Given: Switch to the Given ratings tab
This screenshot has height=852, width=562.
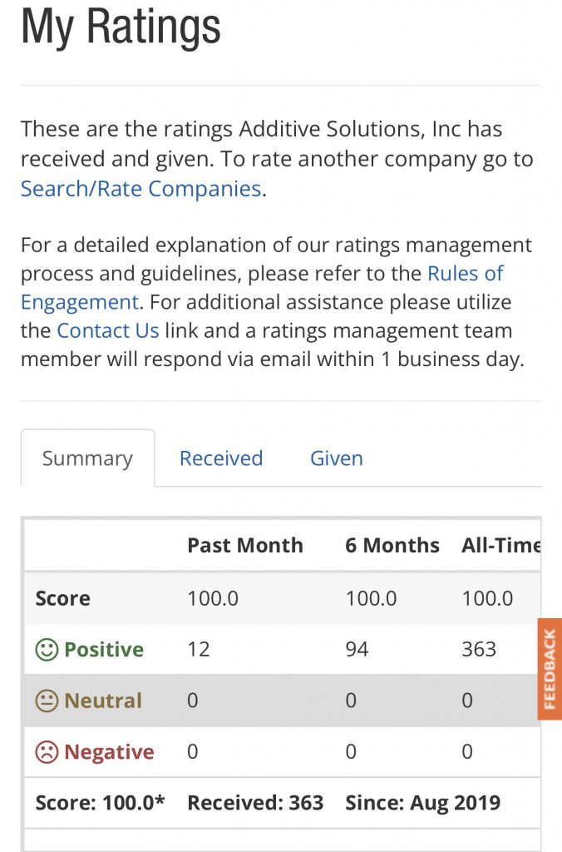Looking at the screenshot, I should coord(336,458).
